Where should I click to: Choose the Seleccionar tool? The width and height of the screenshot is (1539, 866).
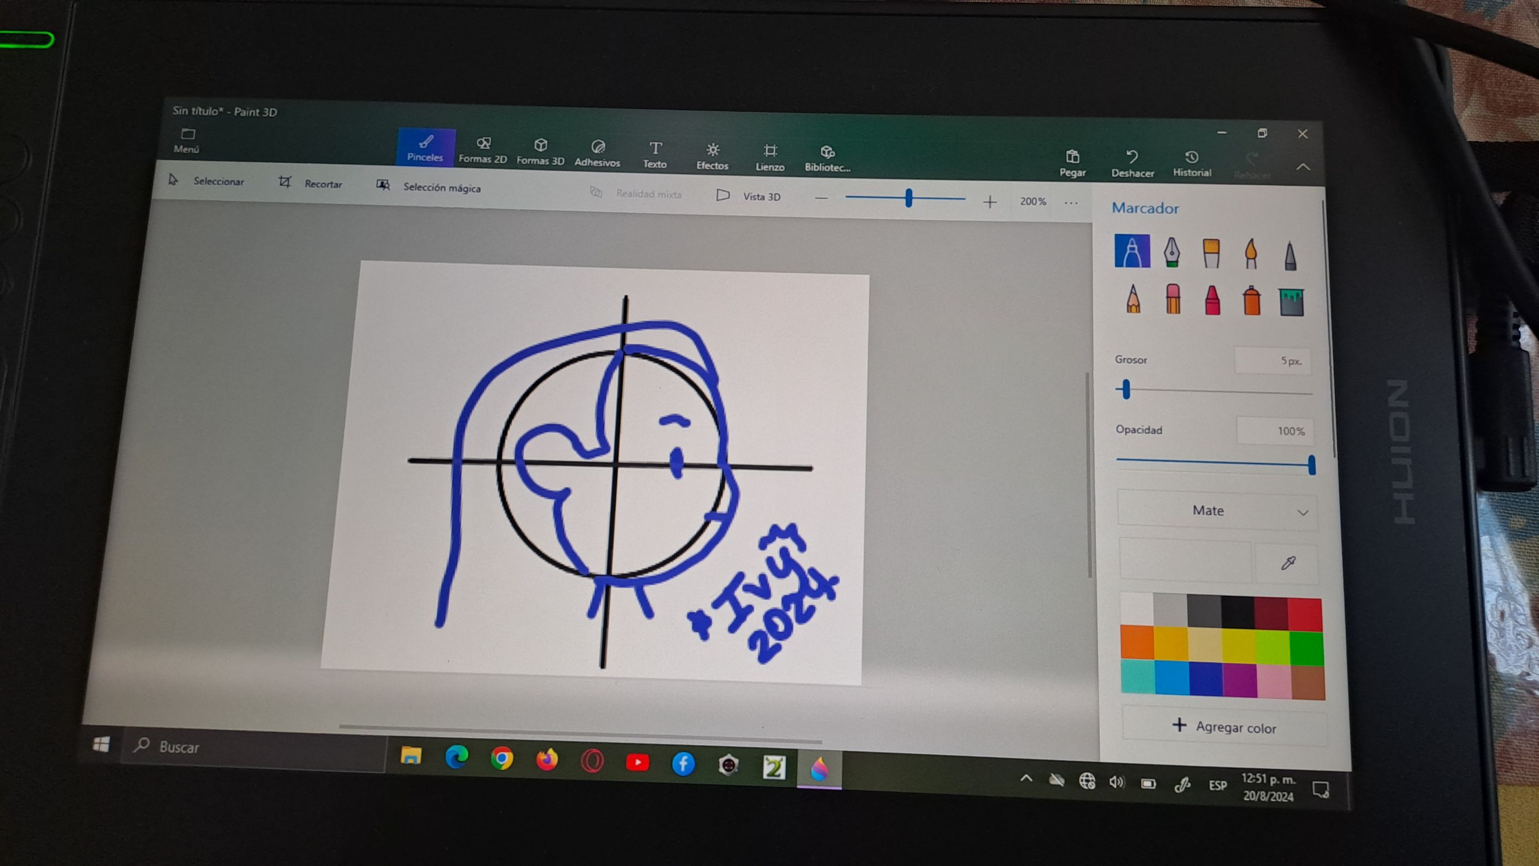[x=207, y=181]
